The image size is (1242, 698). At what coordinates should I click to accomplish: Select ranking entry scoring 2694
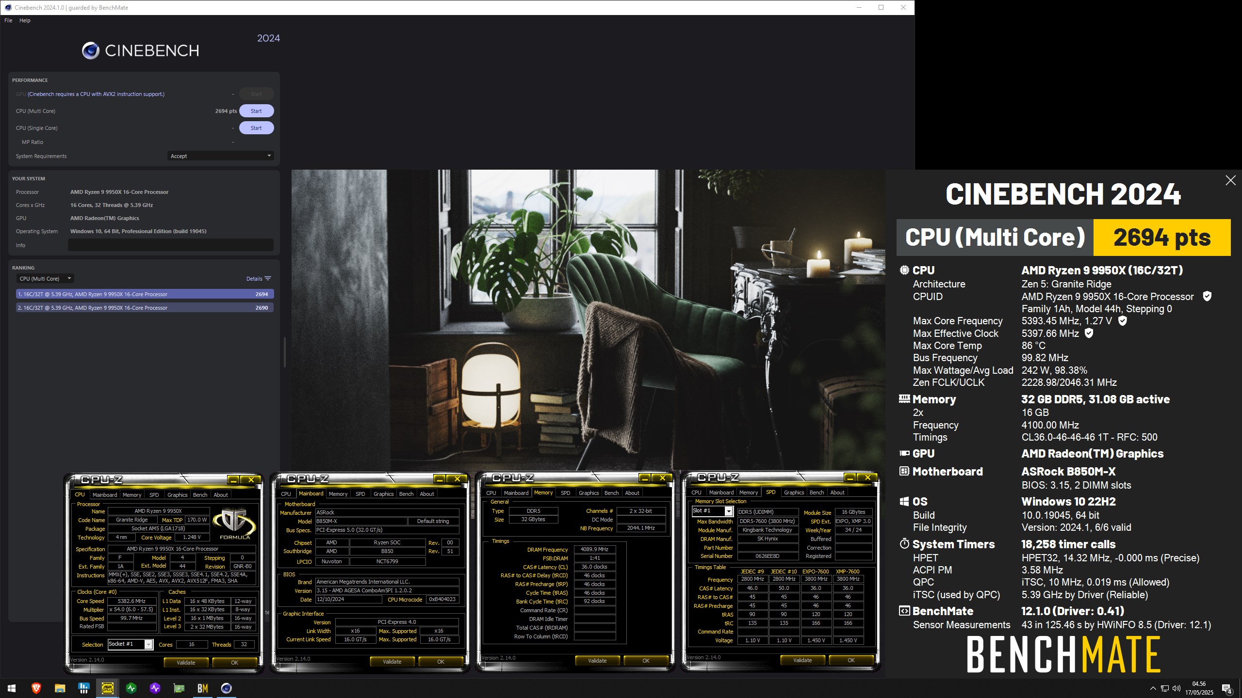point(145,294)
